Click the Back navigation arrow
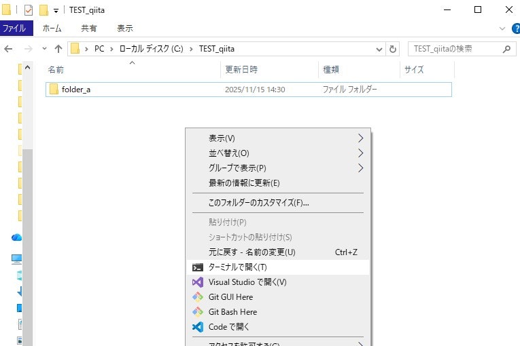The height and width of the screenshot is (346, 520). [8, 49]
